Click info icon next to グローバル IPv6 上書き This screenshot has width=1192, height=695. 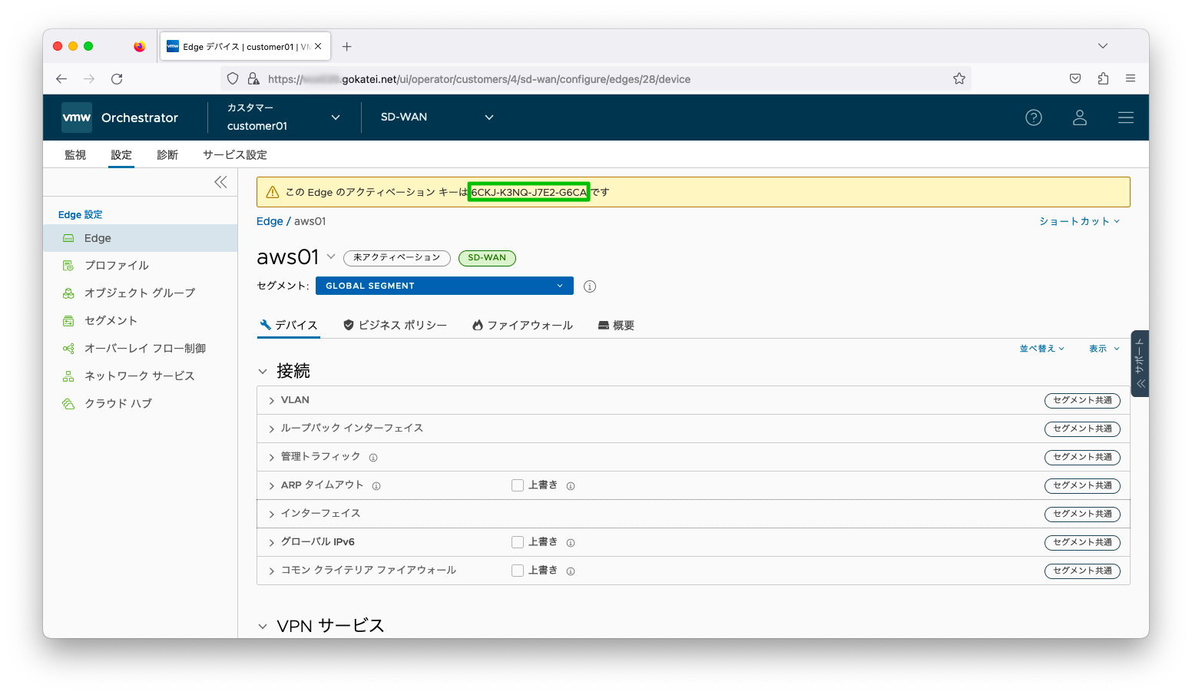(x=571, y=543)
